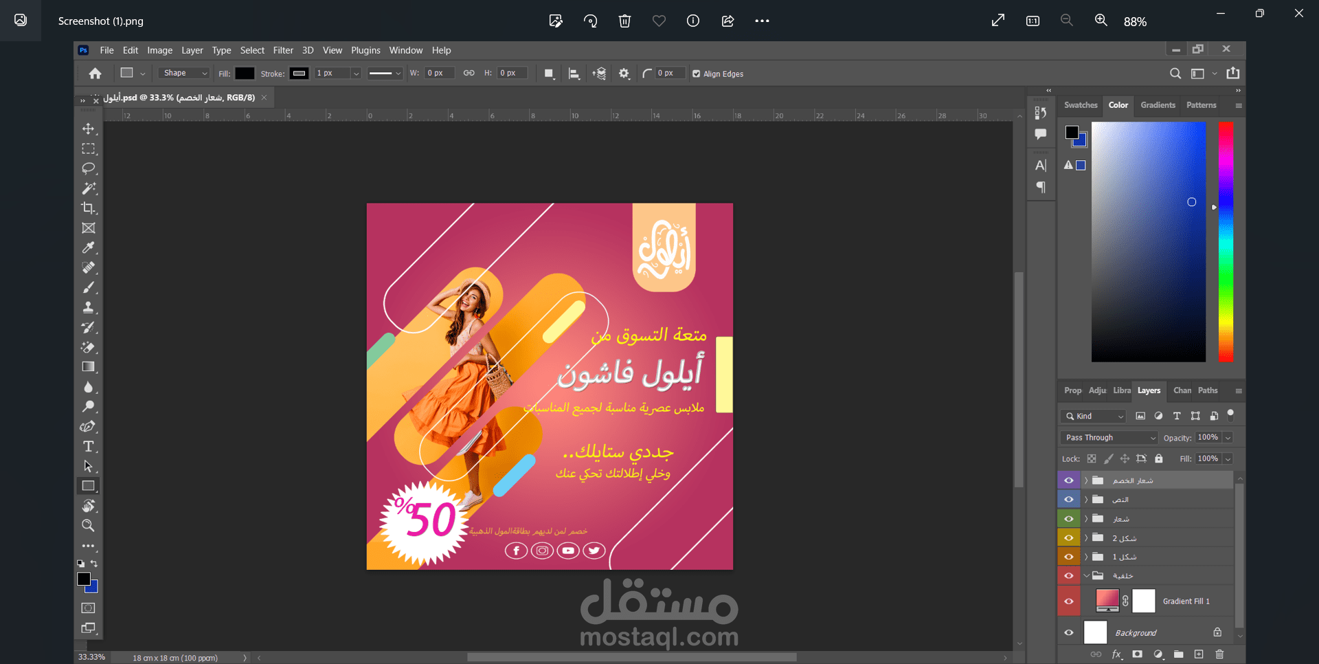Select the Hand tool
The height and width of the screenshot is (664, 1319).
point(89,506)
